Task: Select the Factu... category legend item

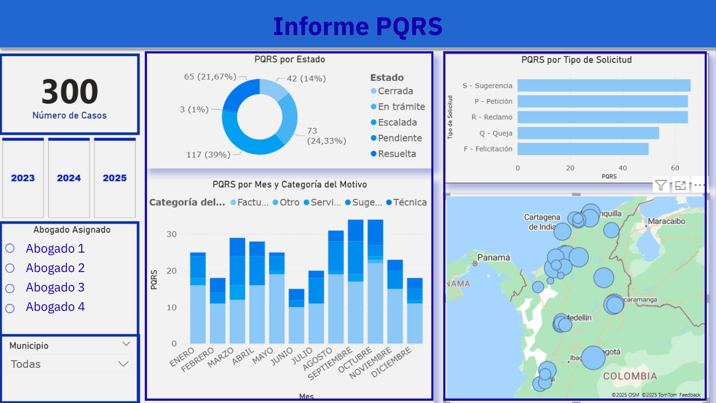Action: (249, 202)
